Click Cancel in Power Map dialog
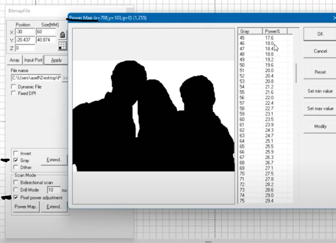Viewport: 336px width, 243px height. pos(320,51)
